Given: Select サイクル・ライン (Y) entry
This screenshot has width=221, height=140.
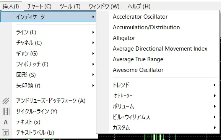Looking at the screenshot, I should point(49,111).
